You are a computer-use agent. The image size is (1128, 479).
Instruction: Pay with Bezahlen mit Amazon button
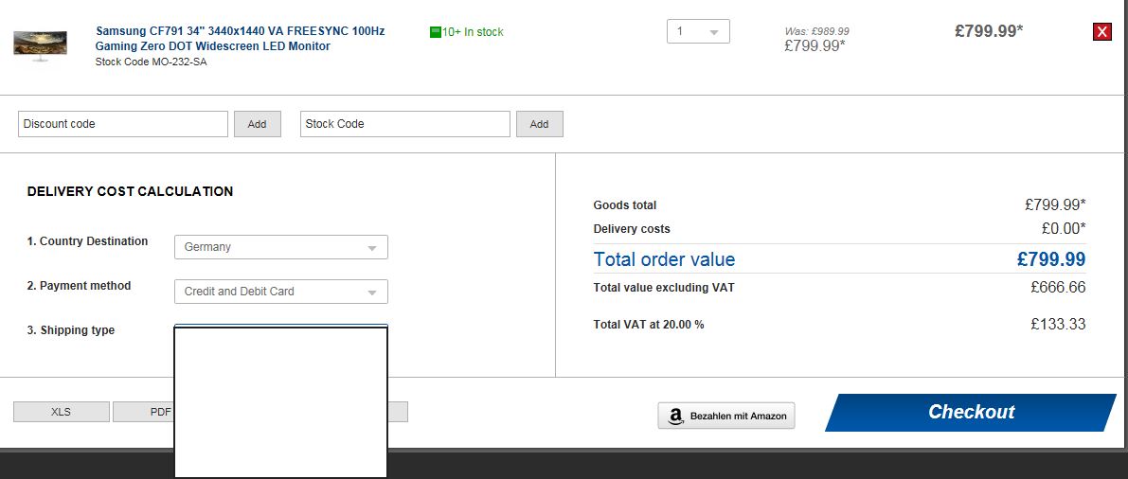(x=726, y=416)
